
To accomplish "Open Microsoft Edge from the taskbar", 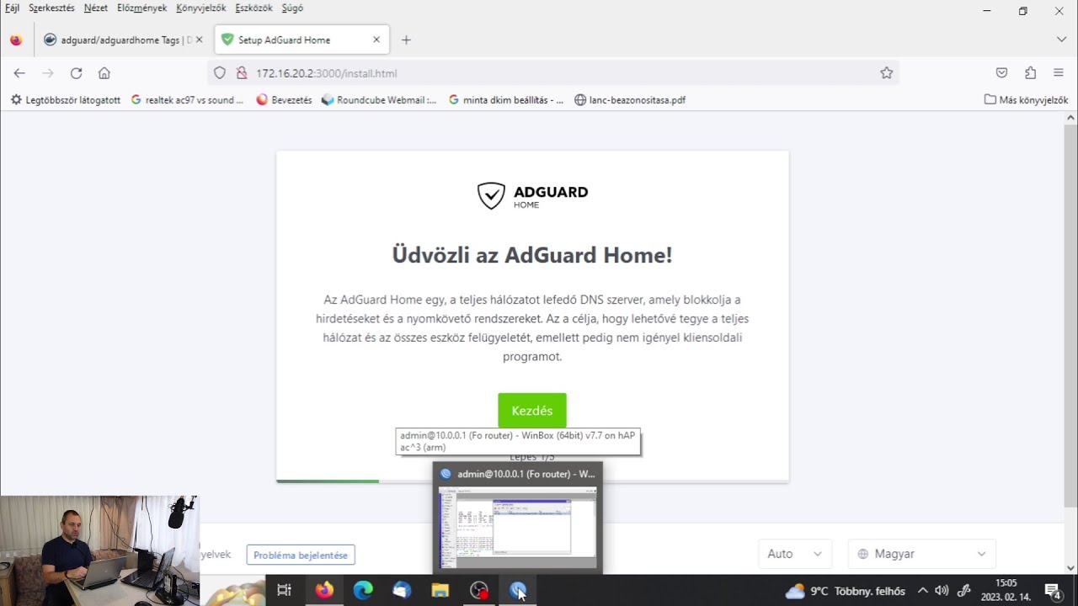I will (x=363, y=591).
